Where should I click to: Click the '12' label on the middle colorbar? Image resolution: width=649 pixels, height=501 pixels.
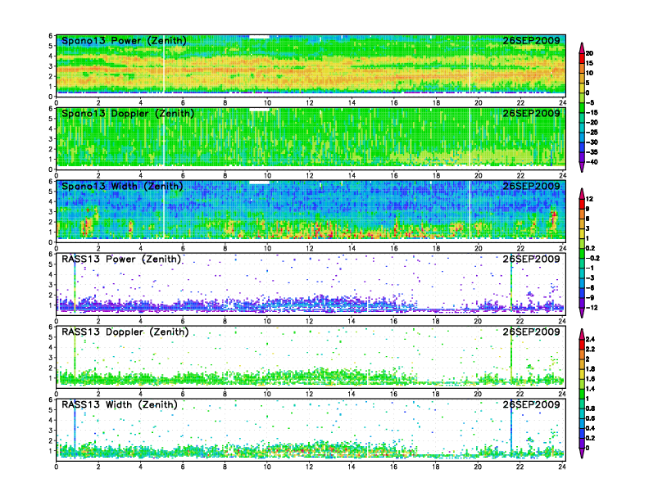589,199
